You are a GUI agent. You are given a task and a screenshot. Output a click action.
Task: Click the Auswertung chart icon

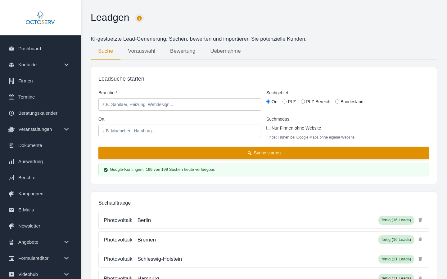click(11, 162)
